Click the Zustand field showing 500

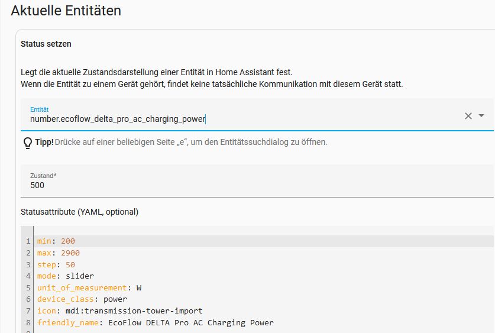pos(257,181)
